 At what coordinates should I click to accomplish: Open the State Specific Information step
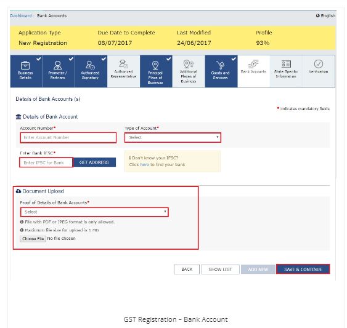click(x=286, y=71)
